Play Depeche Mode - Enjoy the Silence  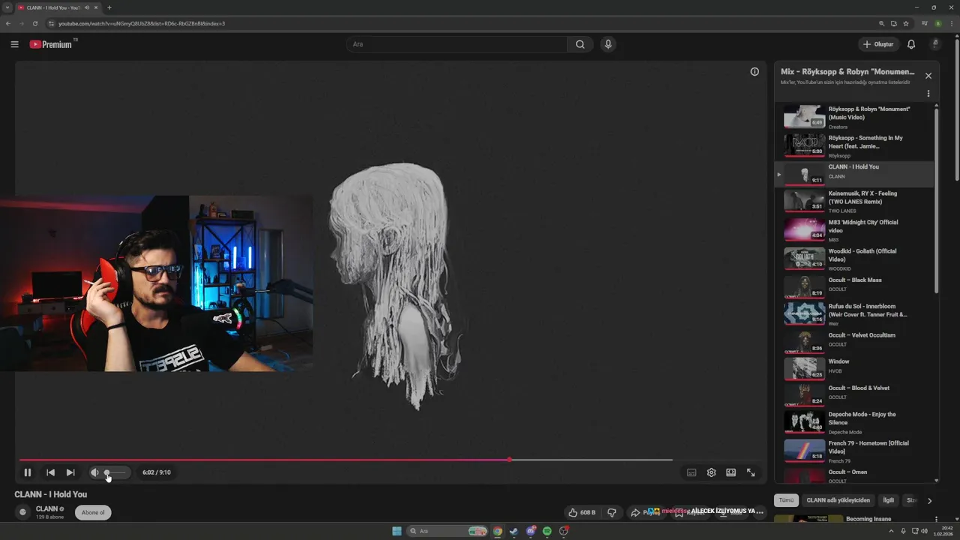(854, 422)
